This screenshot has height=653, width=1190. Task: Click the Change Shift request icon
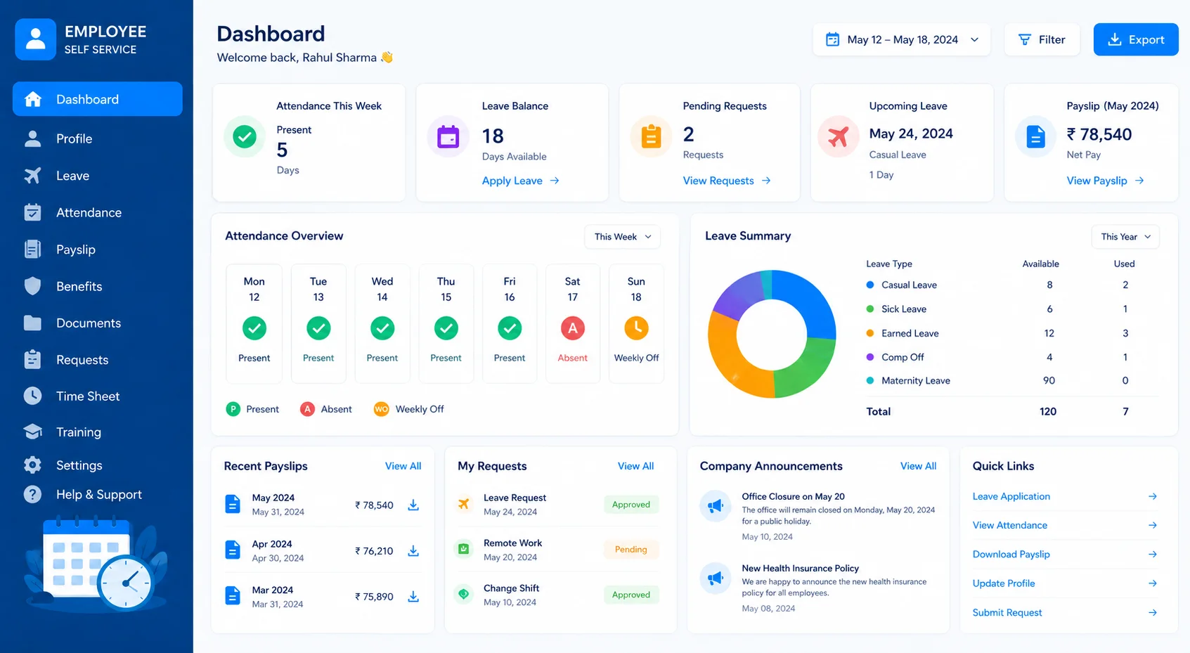tap(464, 595)
